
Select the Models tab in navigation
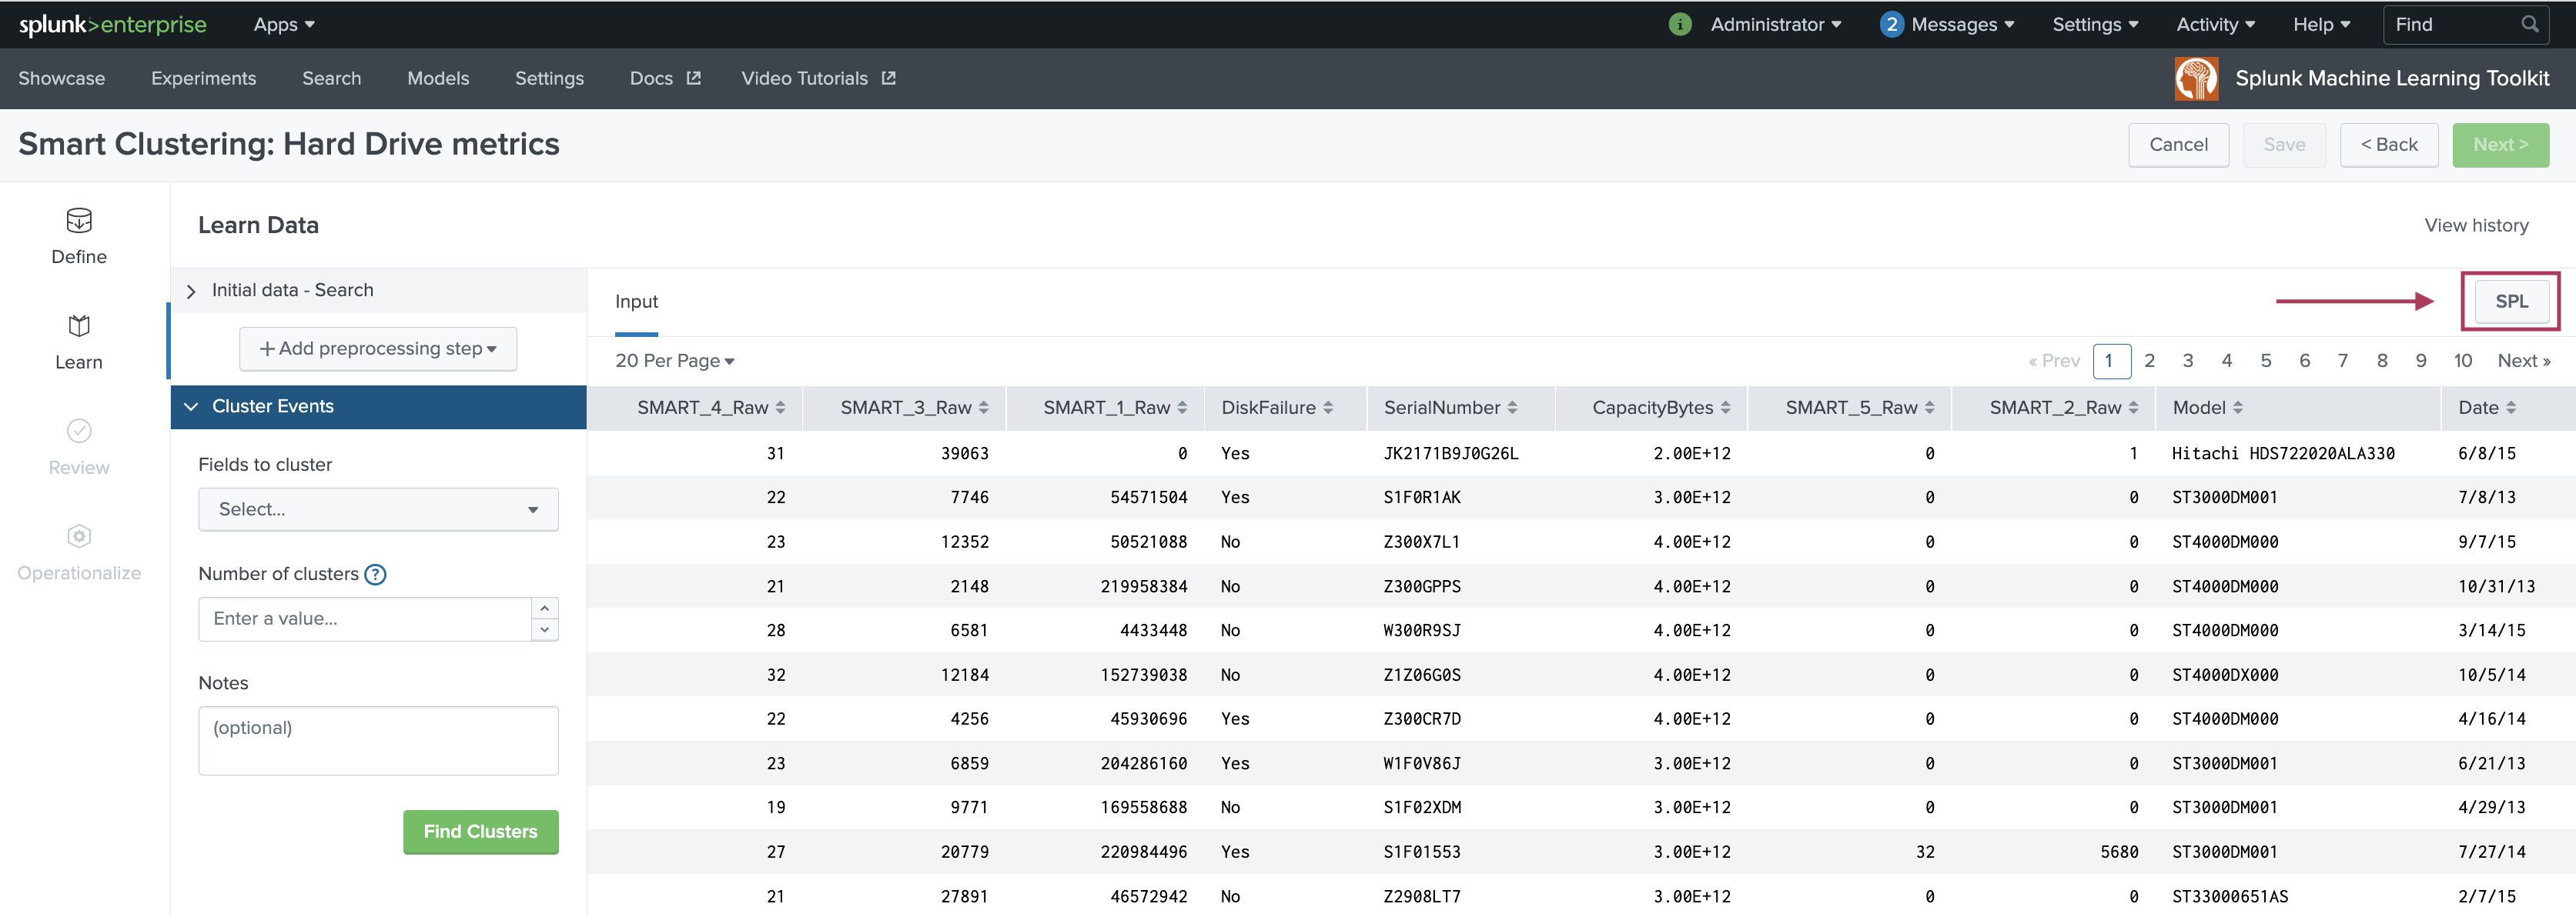[437, 77]
